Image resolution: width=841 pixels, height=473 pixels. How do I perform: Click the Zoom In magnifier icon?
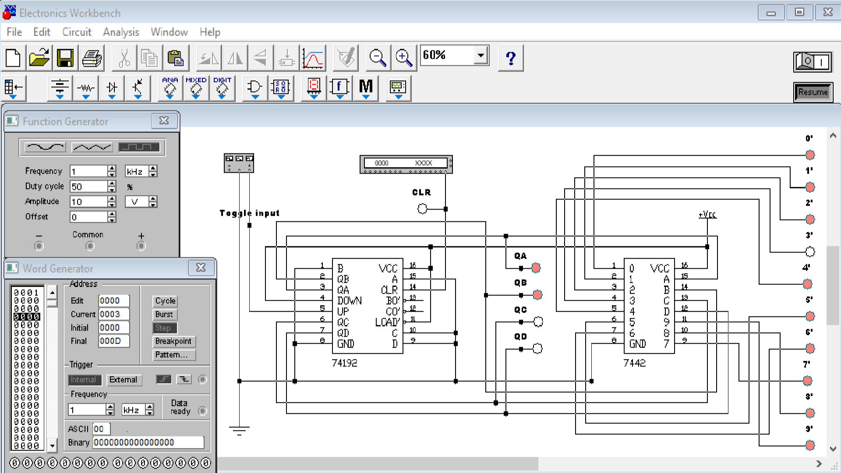coord(403,58)
